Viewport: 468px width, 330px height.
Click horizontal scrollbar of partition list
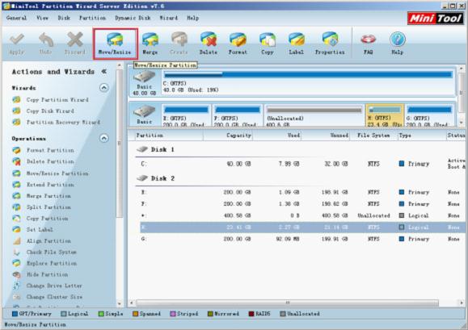click(x=287, y=303)
